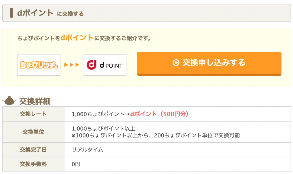Click the pot icon beside 交換詳細
293x174 pixels.
[x=10, y=101]
